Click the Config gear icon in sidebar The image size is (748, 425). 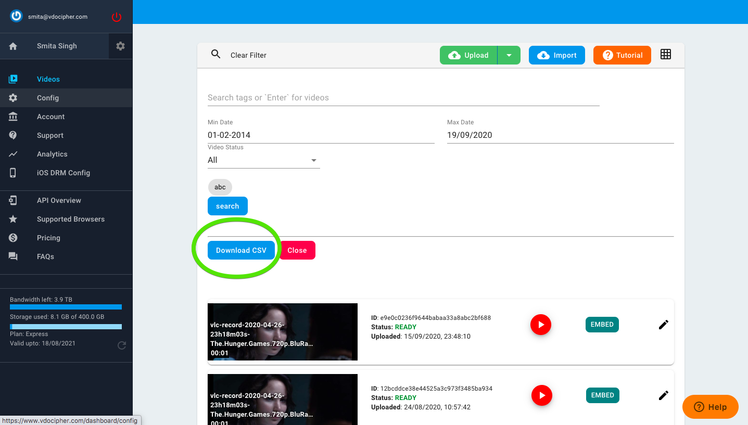pos(14,98)
